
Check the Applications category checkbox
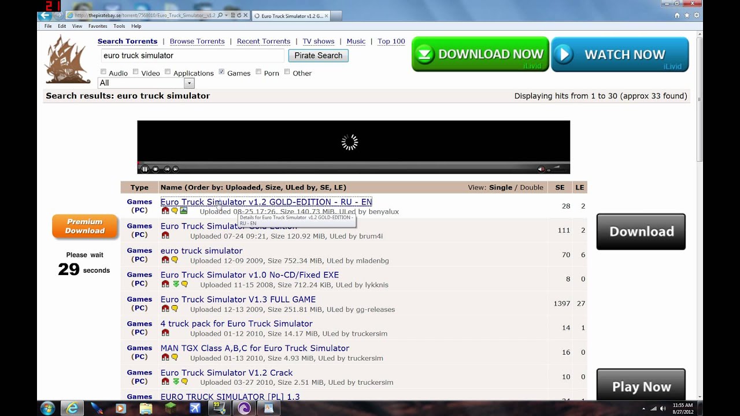(x=168, y=72)
